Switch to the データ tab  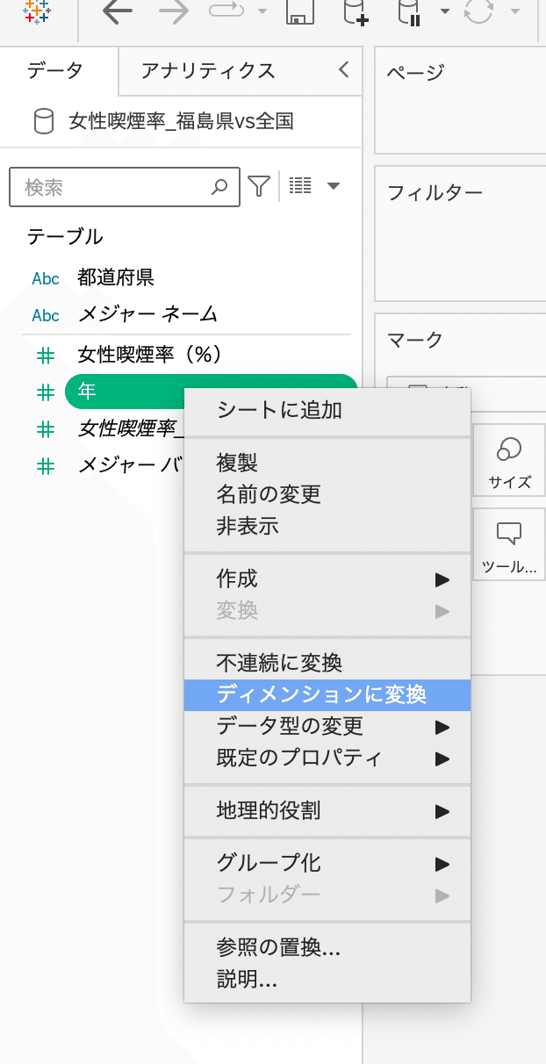pos(54,71)
